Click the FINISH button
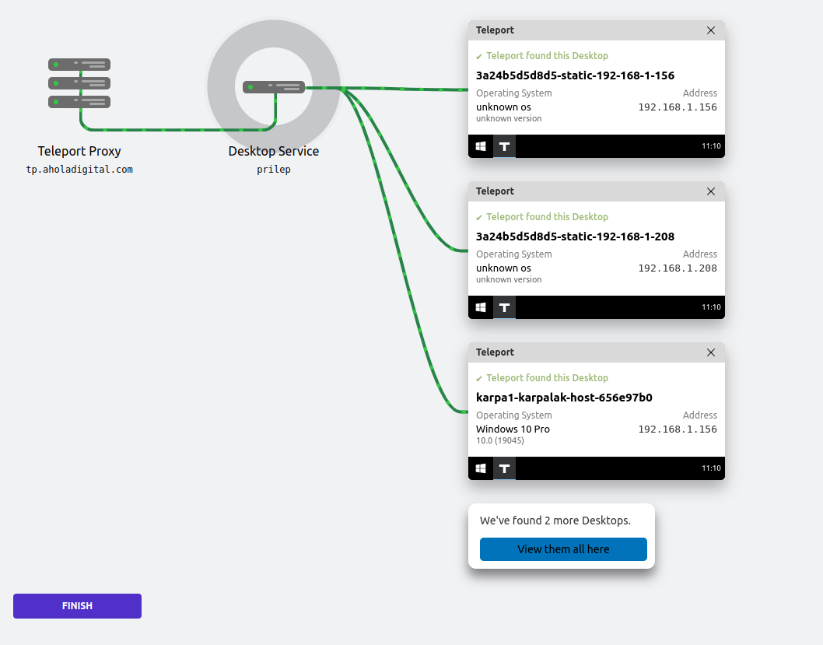 click(x=77, y=606)
